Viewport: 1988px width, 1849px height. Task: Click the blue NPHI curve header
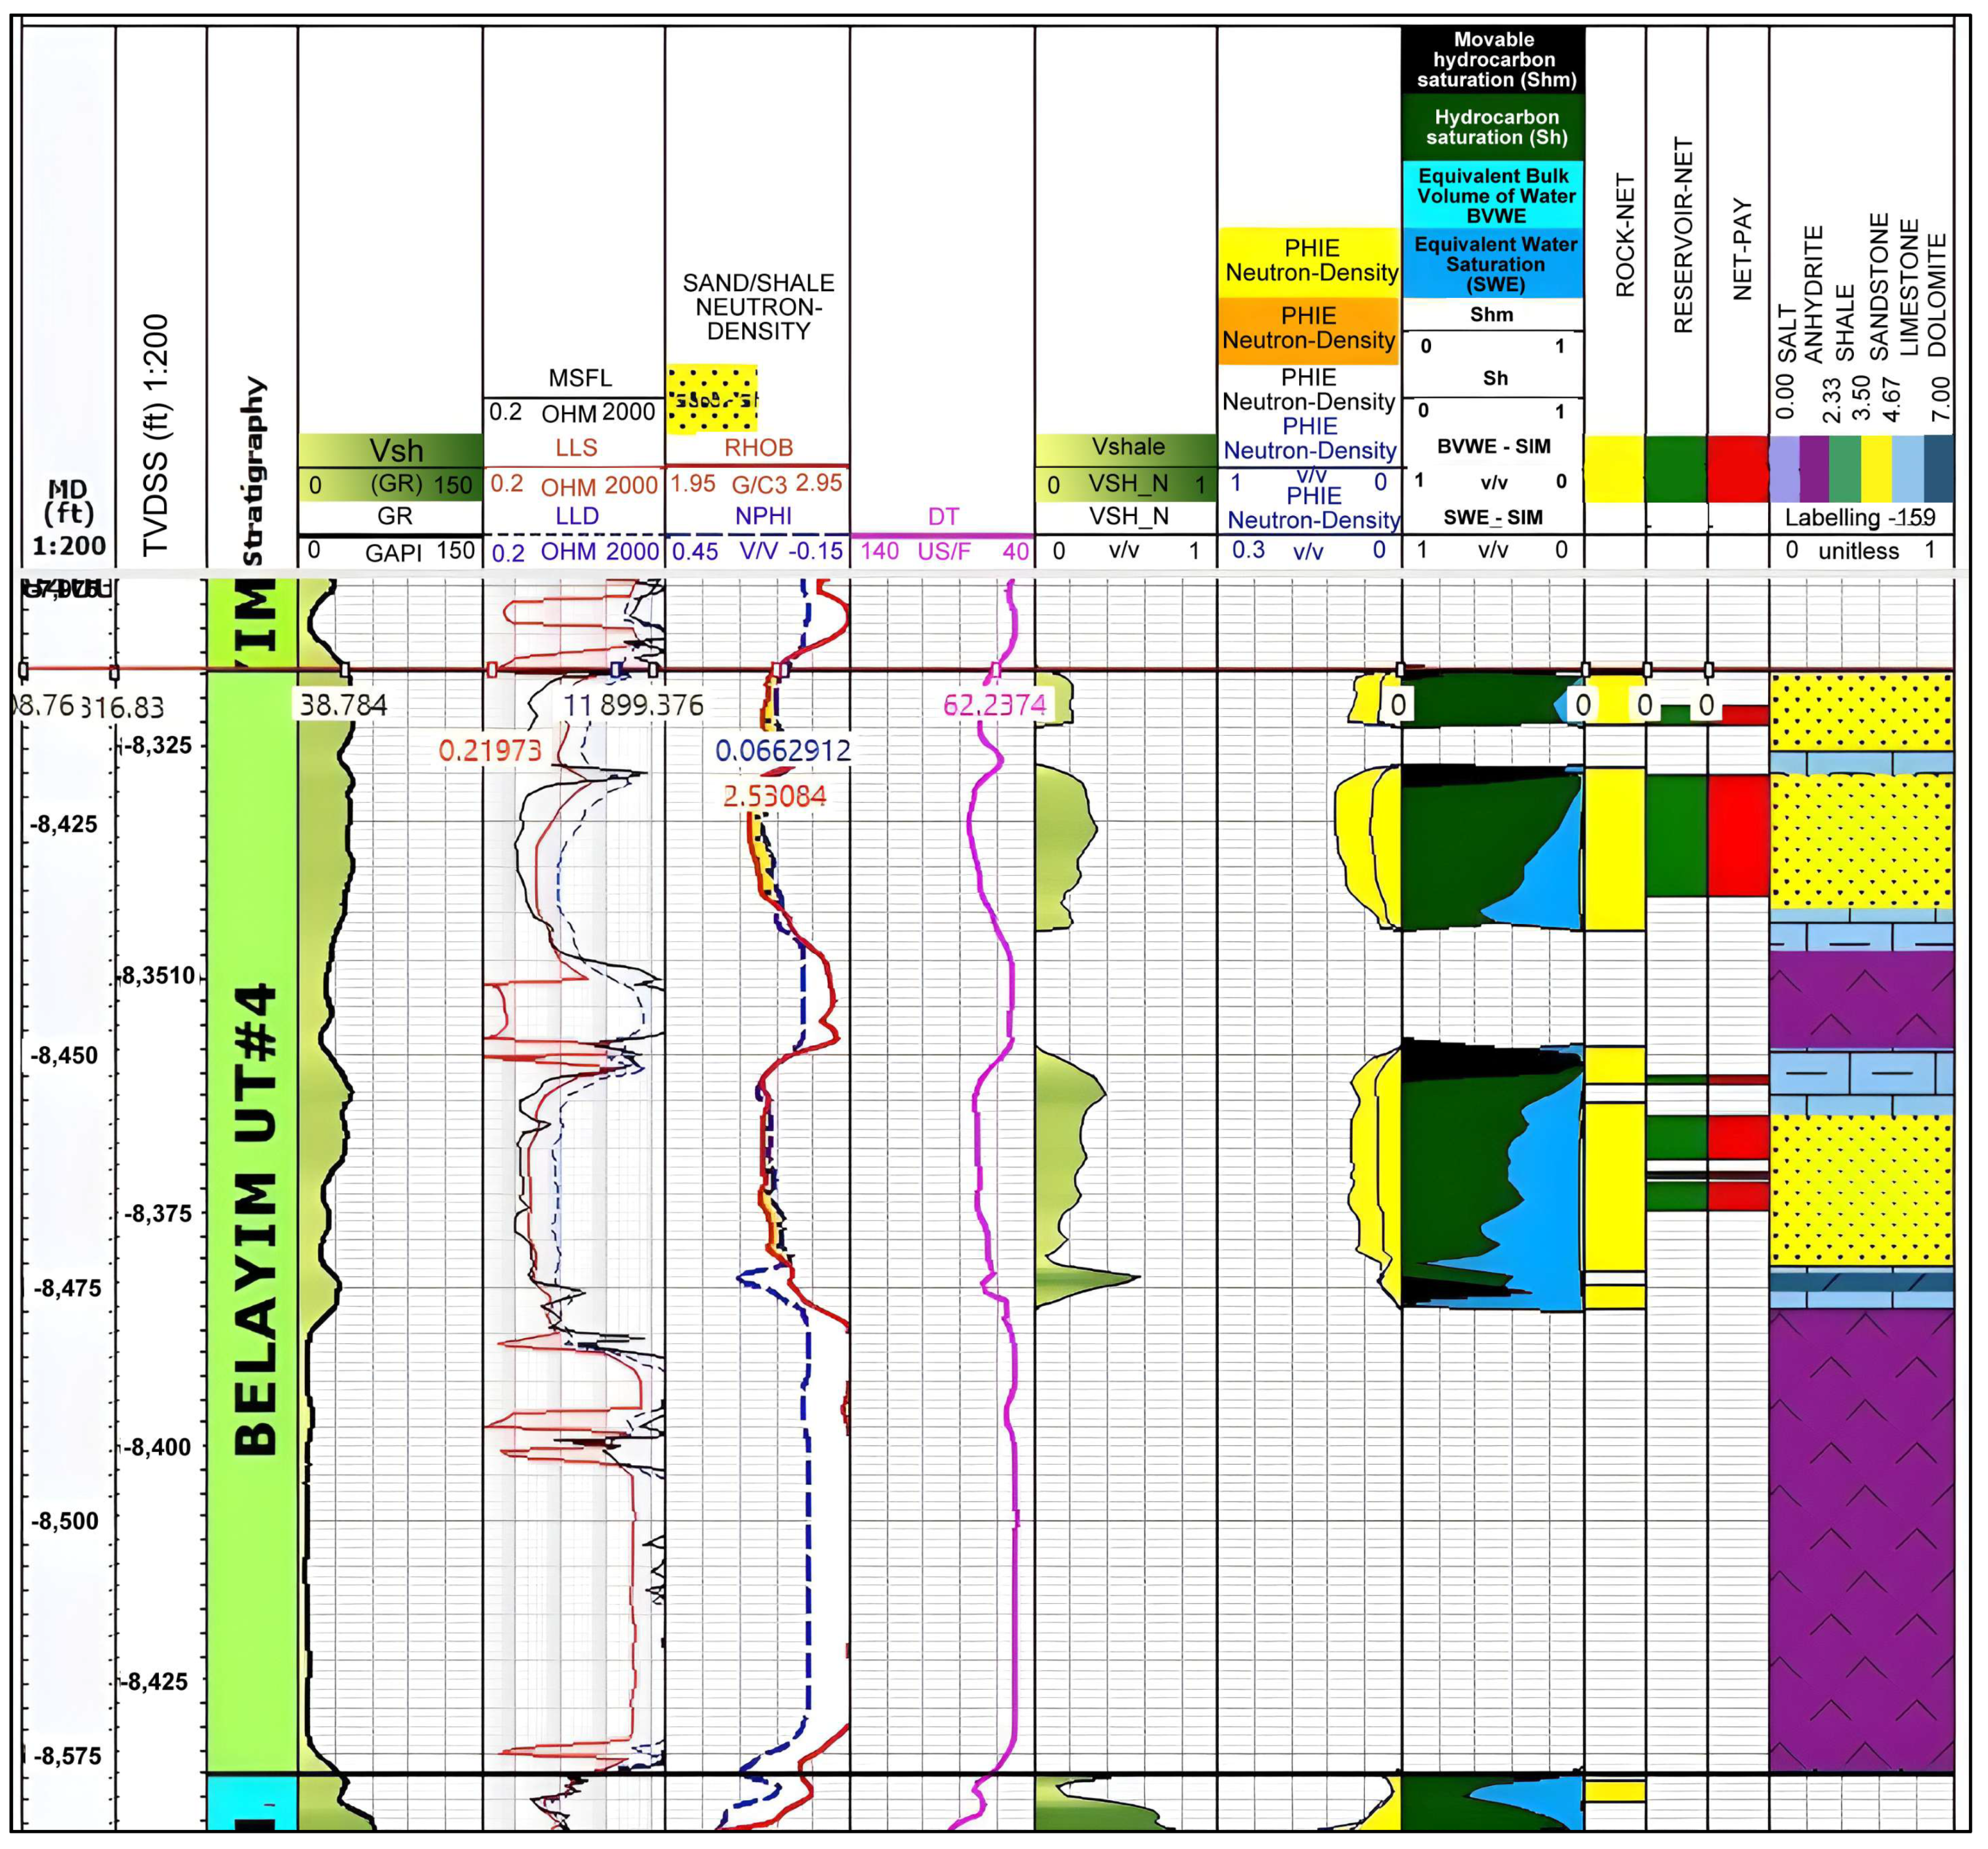point(763,517)
